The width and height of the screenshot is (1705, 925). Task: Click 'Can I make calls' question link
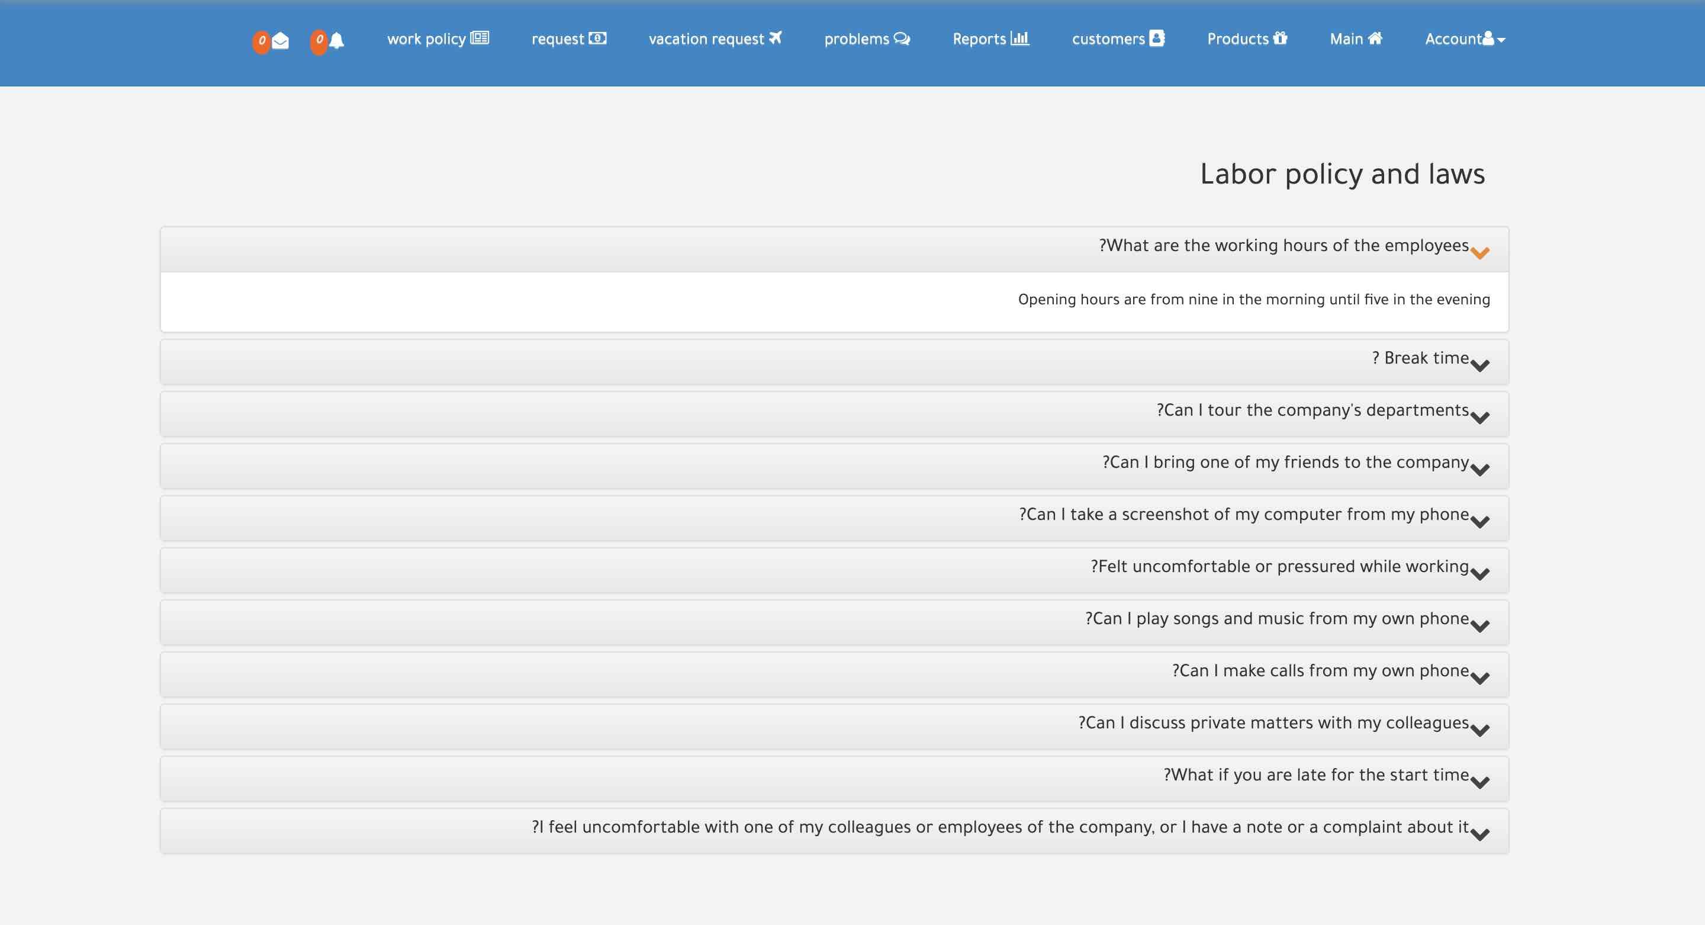1320,671
